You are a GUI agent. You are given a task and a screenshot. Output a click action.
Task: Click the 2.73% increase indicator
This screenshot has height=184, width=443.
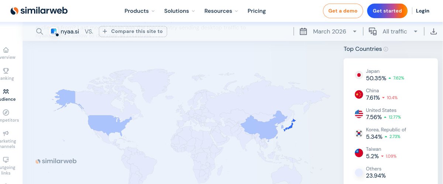393,137
